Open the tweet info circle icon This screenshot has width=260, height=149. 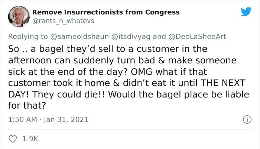tap(247, 119)
